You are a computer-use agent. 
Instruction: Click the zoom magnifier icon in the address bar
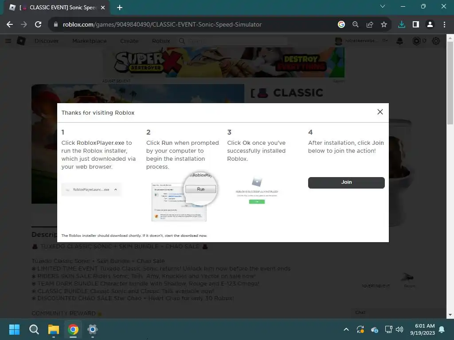pyautogui.click(x=356, y=25)
